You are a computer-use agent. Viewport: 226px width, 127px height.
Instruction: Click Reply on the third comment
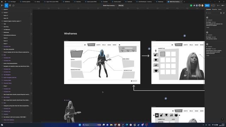coord(208,55)
